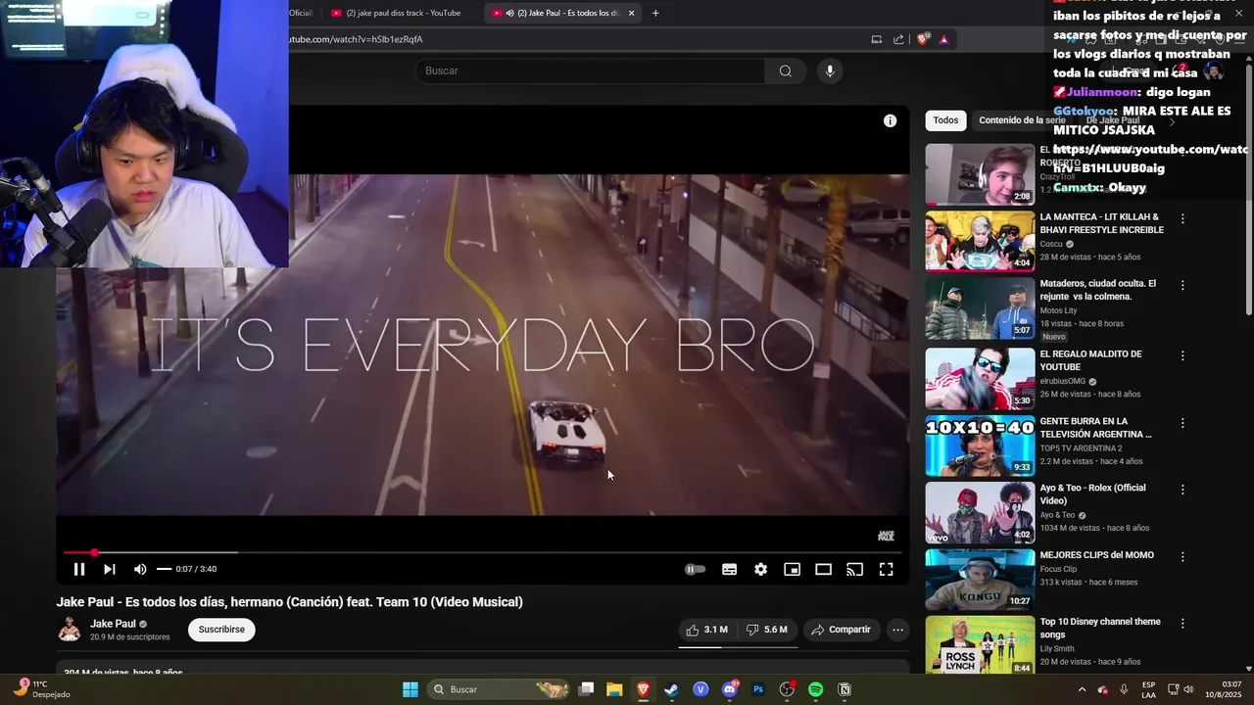
Task: Open Discord from taskbar
Action: click(730, 689)
